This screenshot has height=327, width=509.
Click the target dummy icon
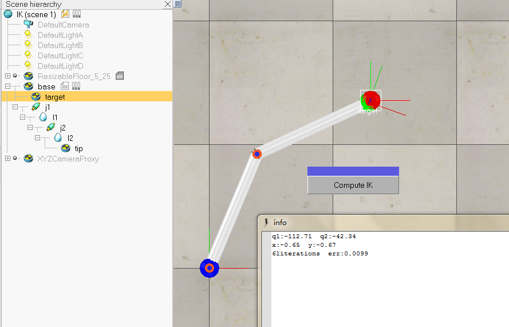point(35,97)
